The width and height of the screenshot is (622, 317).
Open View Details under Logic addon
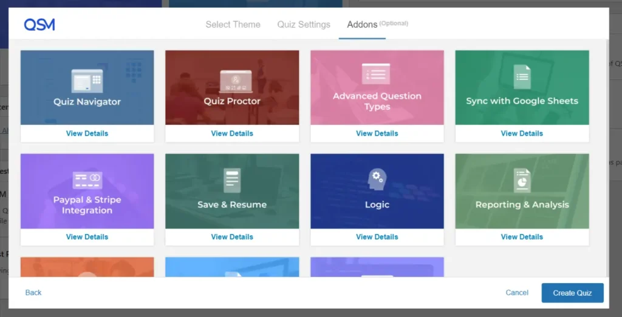pyautogui.click(x=377, y=237)
